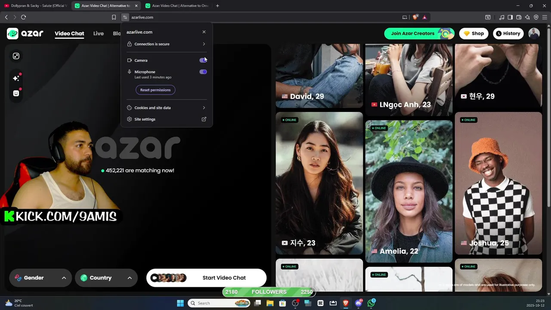Expand the Connection is secure details
The height and width of the screenshot is (310, 551).
point(167,44)
